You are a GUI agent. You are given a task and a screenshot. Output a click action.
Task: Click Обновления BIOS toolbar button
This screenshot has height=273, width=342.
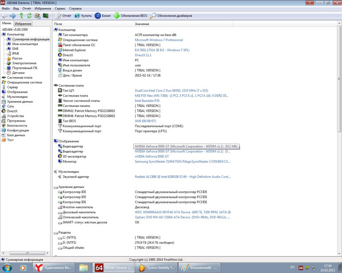pos(131,16)
